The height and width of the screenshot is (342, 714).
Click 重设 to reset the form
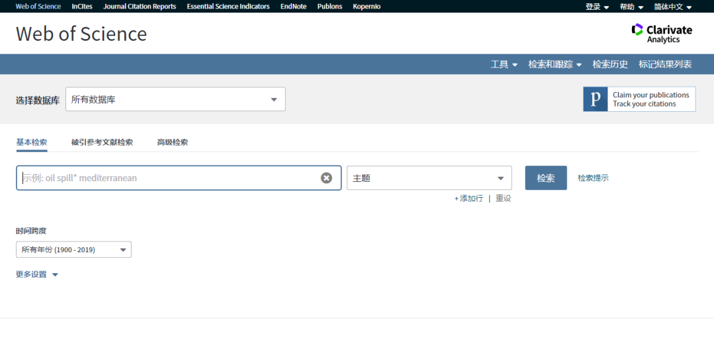click(503, 198)
